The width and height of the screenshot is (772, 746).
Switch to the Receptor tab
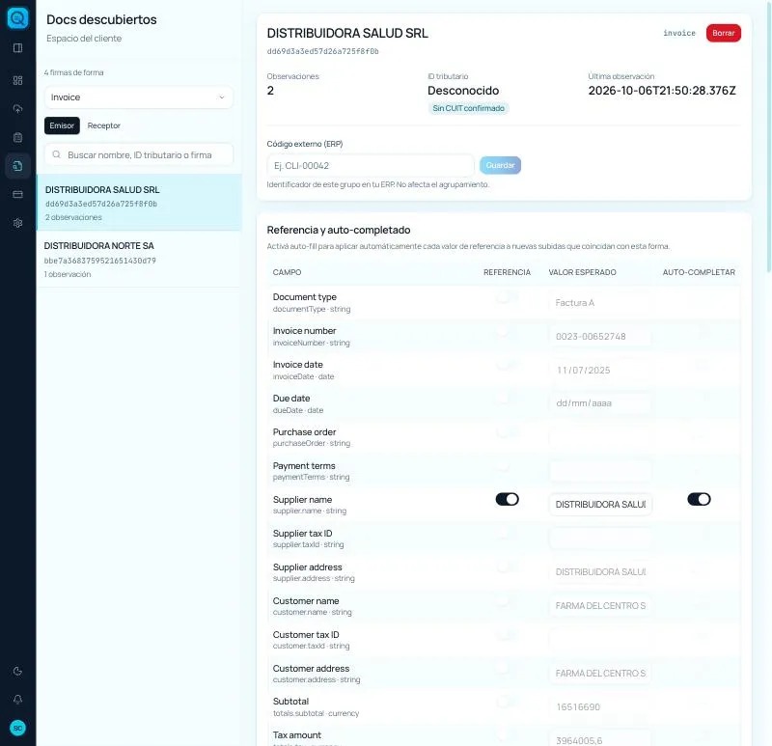pyautogui.click(x=104, y=125)
